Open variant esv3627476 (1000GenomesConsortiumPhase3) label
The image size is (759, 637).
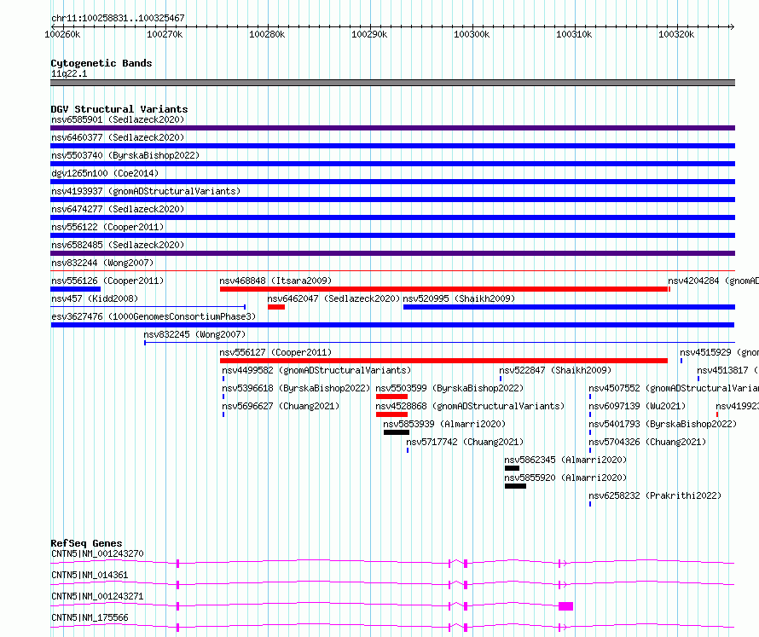154,316
